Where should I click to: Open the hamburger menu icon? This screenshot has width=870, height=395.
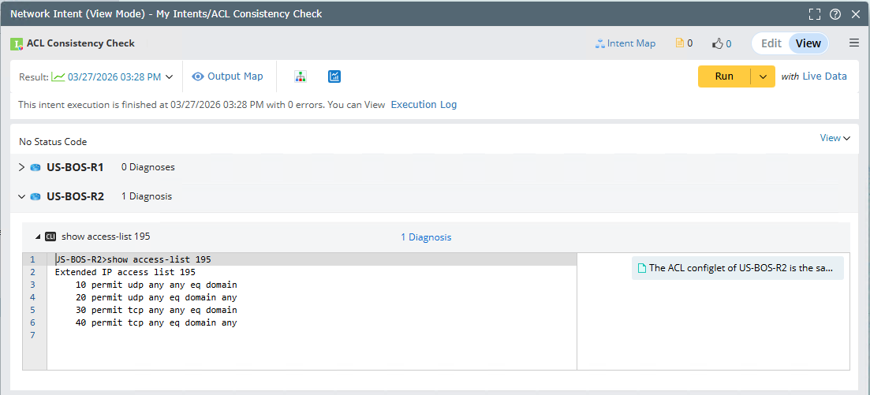854,43
